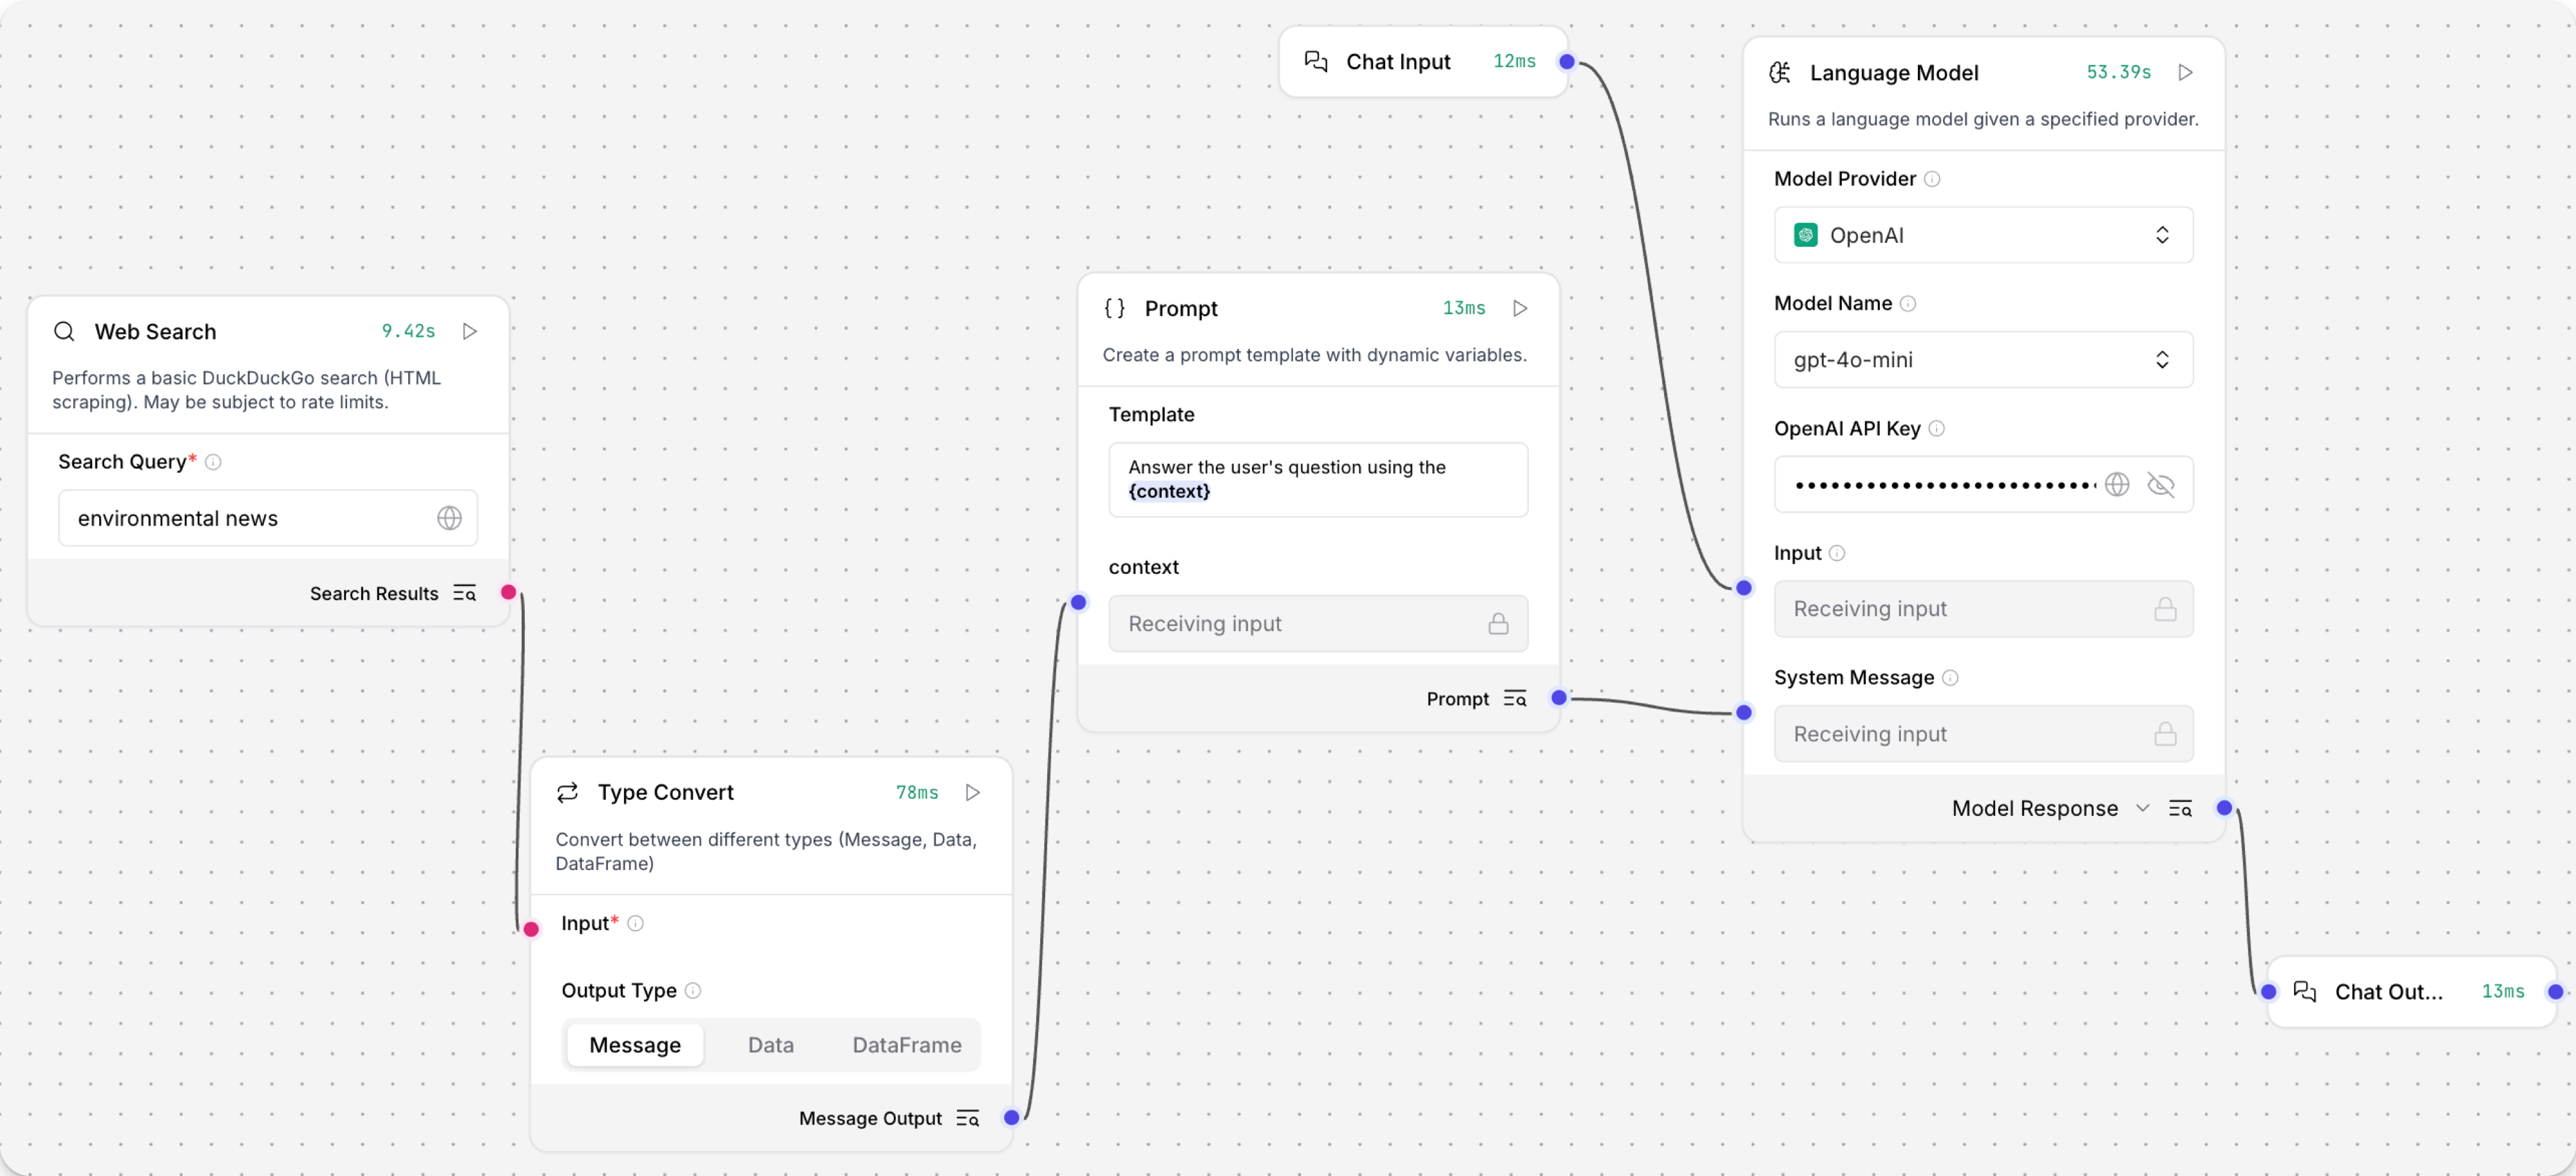Click the lock on the context input field
This screenshot has width=2576, height=1176.
tap(1498, 623)
